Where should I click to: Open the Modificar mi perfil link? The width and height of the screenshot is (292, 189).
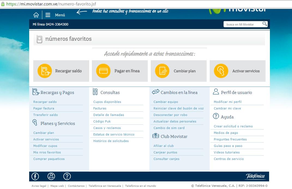[228, 102]
